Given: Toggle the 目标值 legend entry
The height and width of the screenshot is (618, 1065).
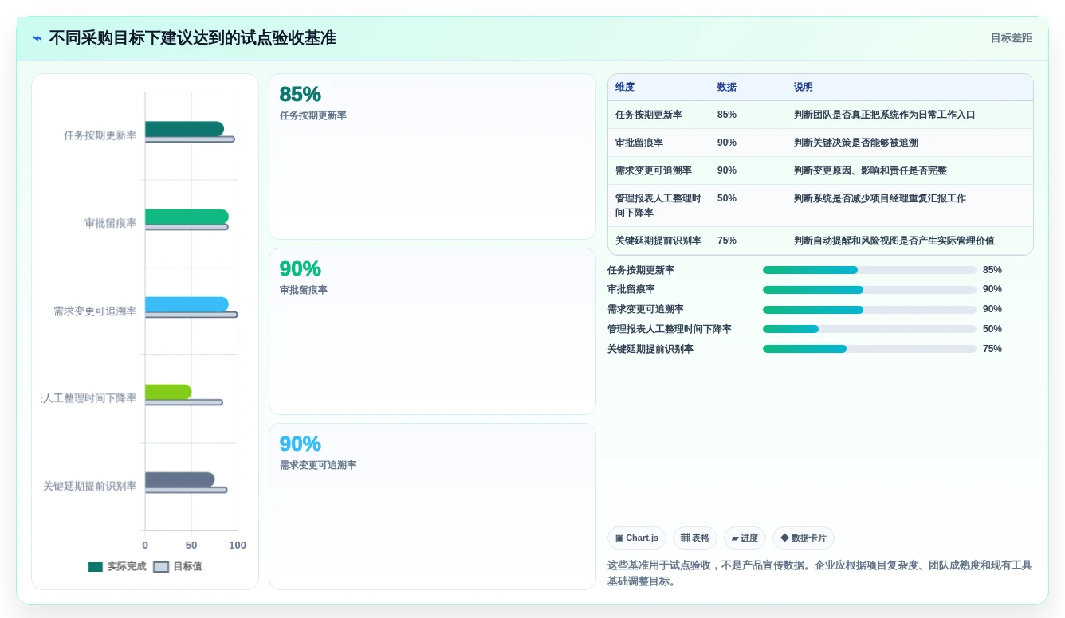Looking at the screenshot, I should [x=178, y=567].
